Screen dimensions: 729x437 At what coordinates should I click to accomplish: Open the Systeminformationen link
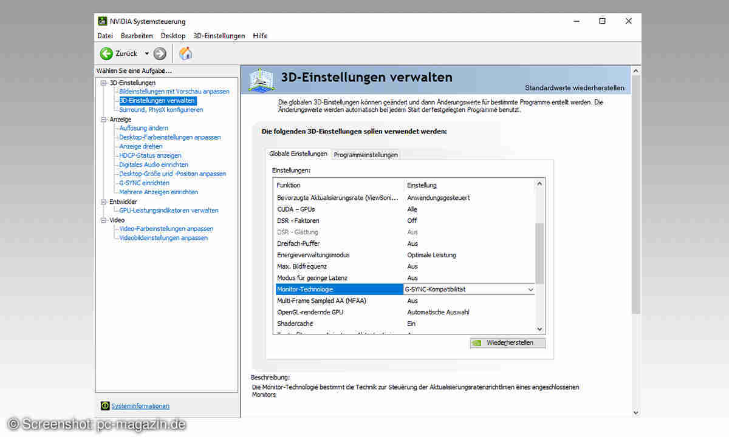140,405
